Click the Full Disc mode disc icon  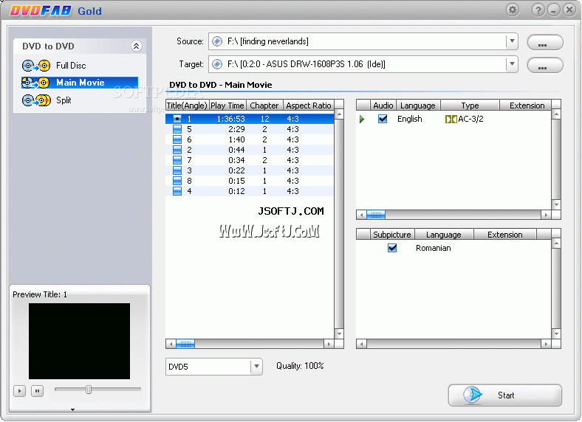point(36,66)
